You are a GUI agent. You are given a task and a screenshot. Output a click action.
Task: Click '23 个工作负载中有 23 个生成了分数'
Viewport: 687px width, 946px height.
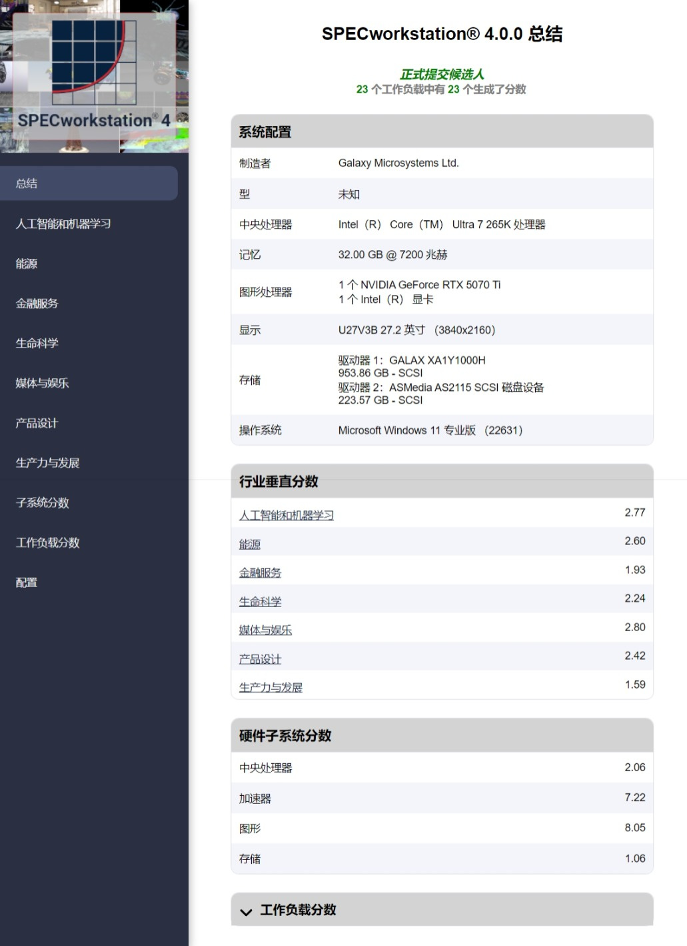click(441, 89)
